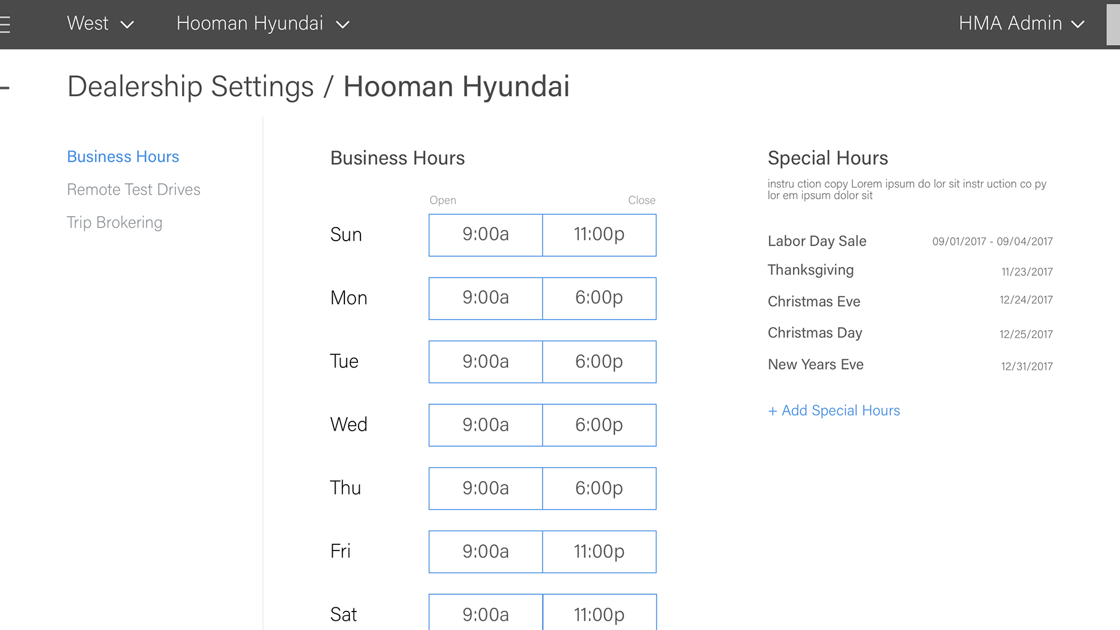Screen dimensions: 1120x630
Task: Open the HMA Admin user menu
Action: [x=1022, y=23]
